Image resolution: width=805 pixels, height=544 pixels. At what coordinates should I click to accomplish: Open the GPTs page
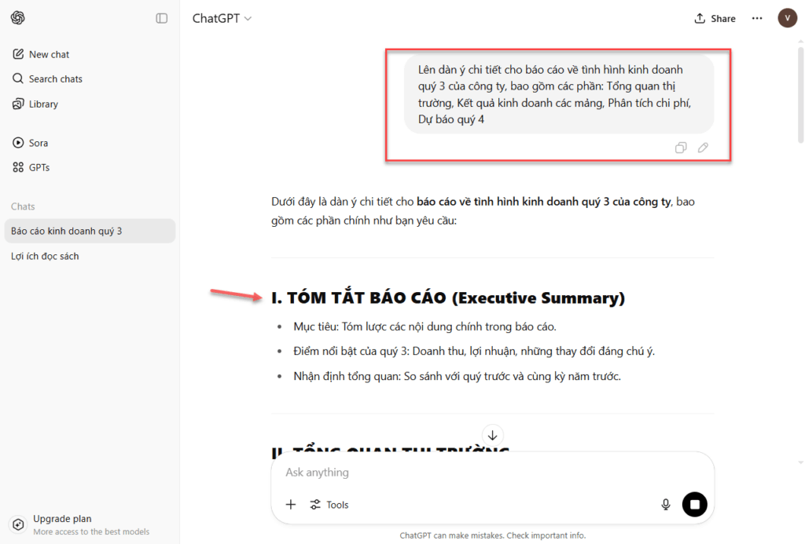click(x=39, y=167)
